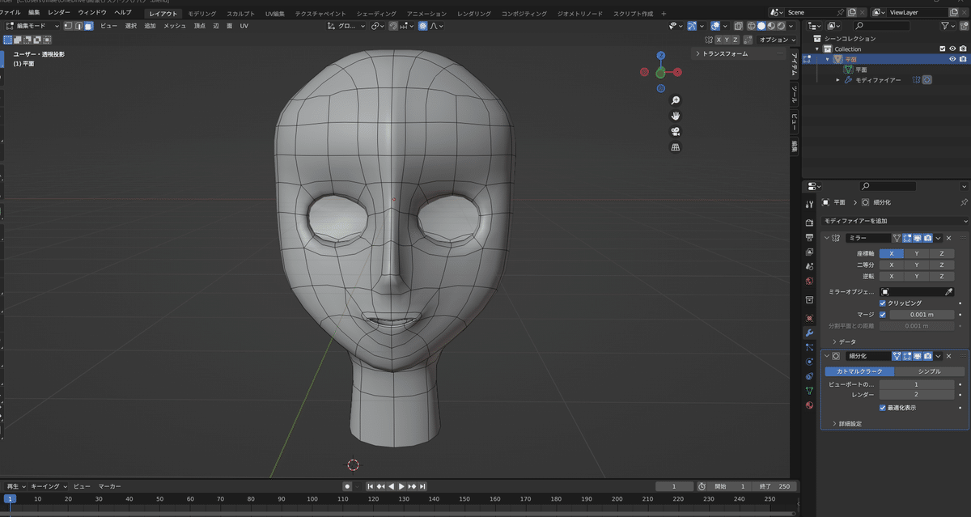This screenshot has height=517, width=971.
Task: Open transform orientation グローバル dropdown
Action: click(x=346, y=26)
